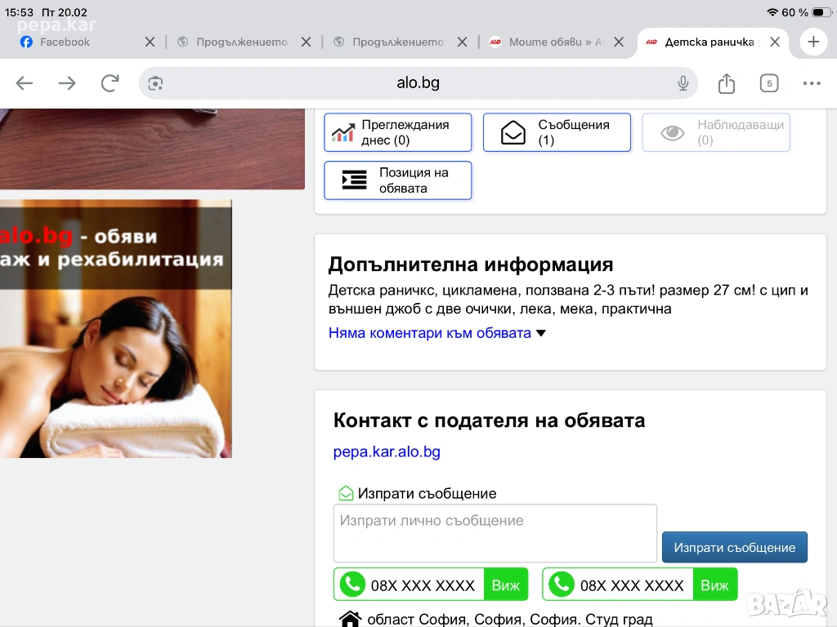
Task: Close the Facebook tab
Action: pyautogui.click(x=150, y=42)
